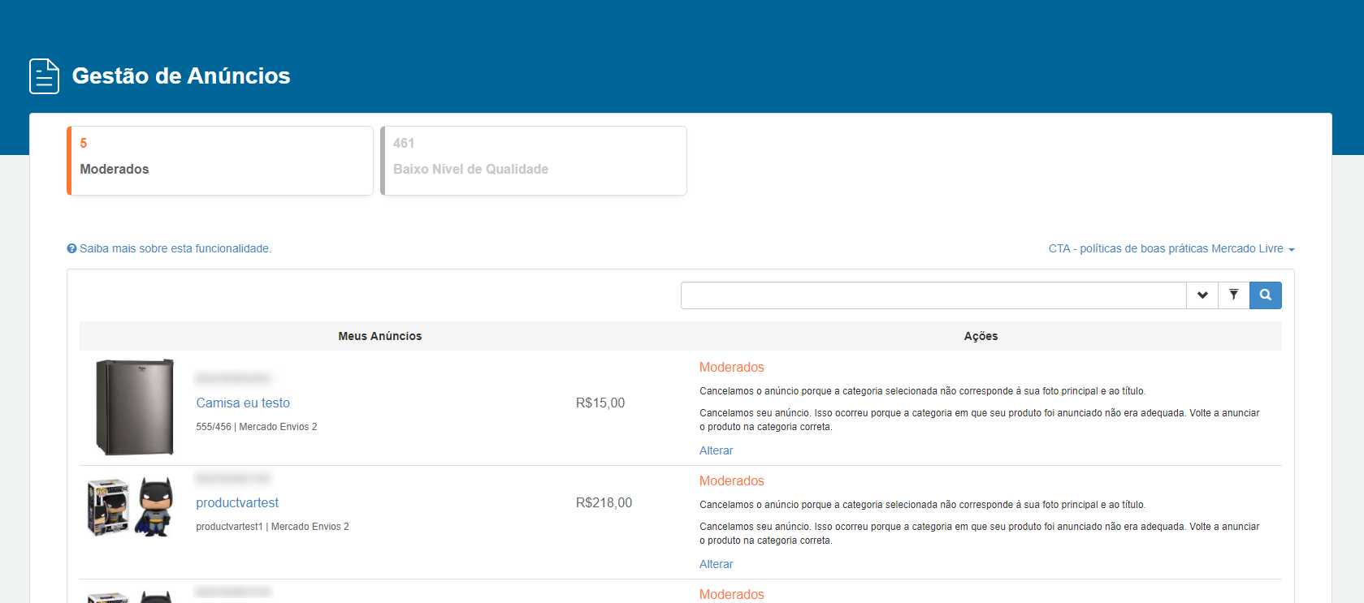Screen dimensions: 1364x603
Task: Click Alterar for Camisa eu testo
Action: (716, 450)
